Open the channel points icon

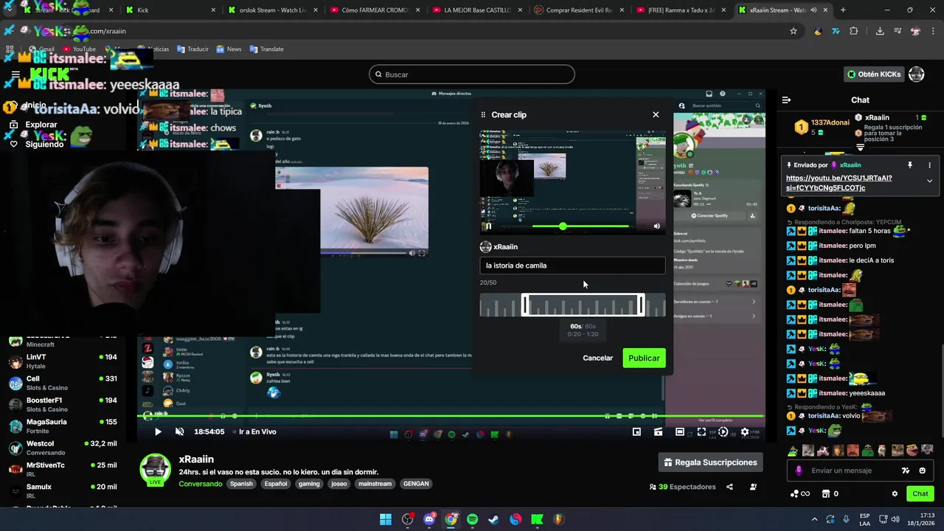(x=799, y=494)
